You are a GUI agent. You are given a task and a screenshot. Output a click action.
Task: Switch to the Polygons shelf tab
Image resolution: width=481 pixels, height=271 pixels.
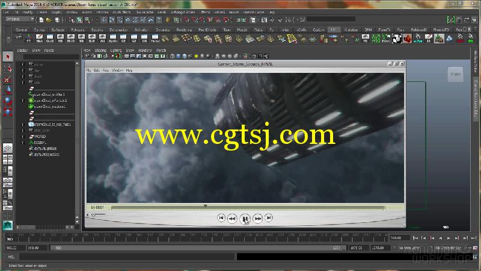coord(78,30)
